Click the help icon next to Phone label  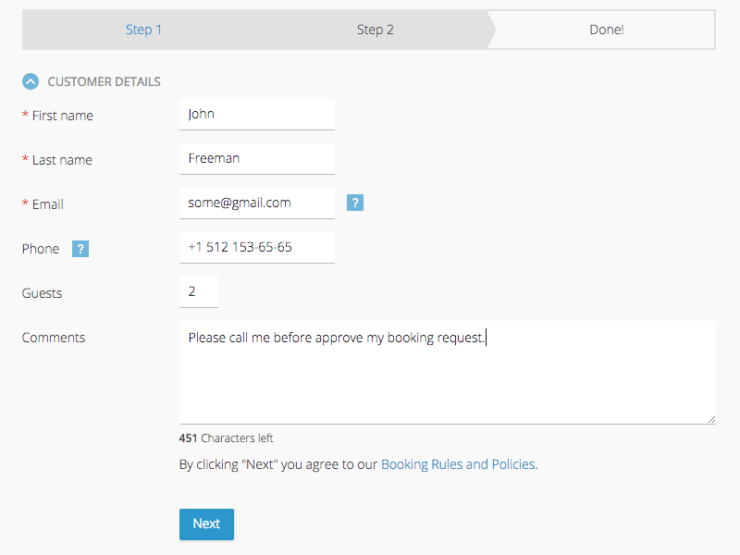[80, 249]
